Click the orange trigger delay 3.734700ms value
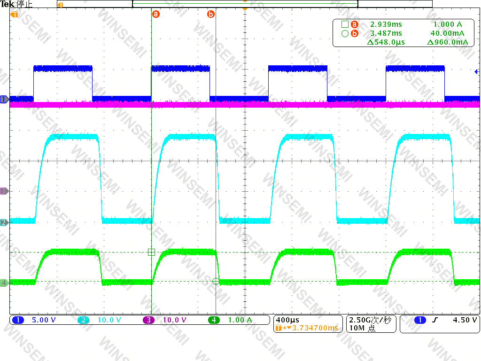This screenshot has height=361, width=481. [315, 328]
